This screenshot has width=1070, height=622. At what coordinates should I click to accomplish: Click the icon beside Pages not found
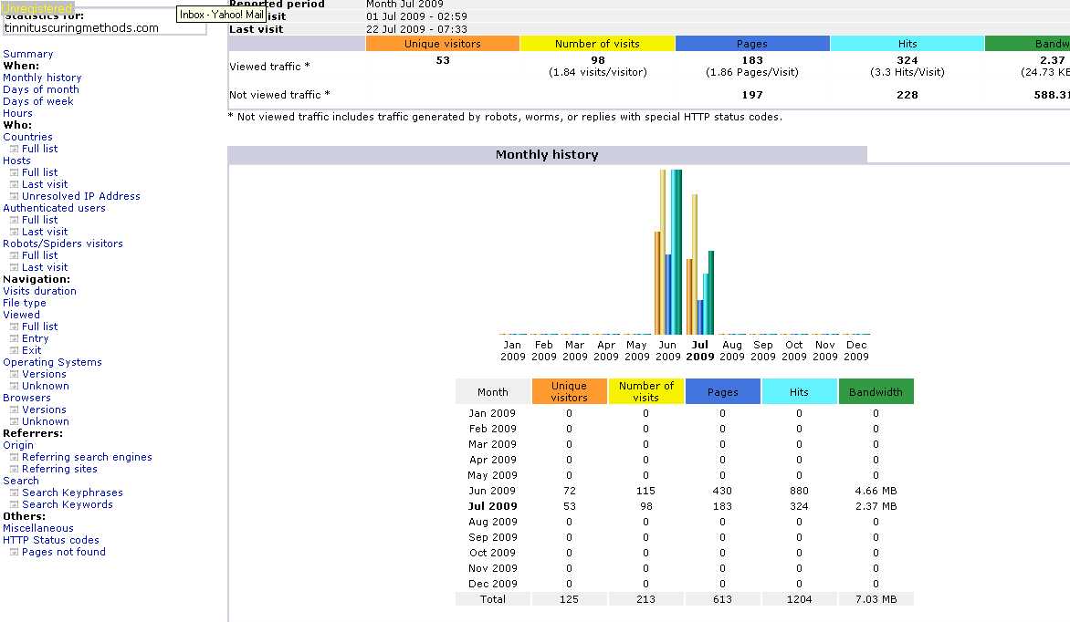click(14, 553)
